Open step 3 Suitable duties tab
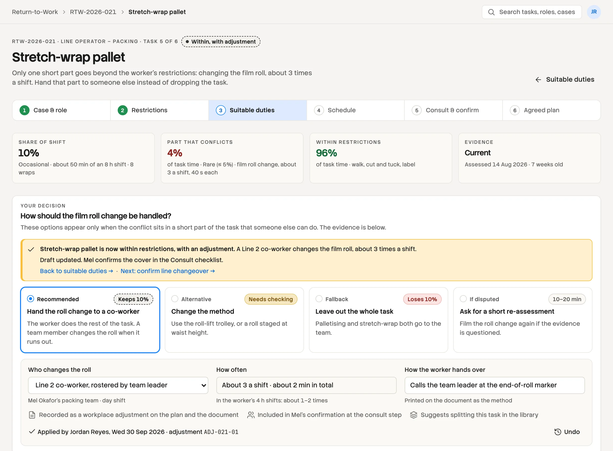Viewport: 613px width, 451px height. point(257,110)
